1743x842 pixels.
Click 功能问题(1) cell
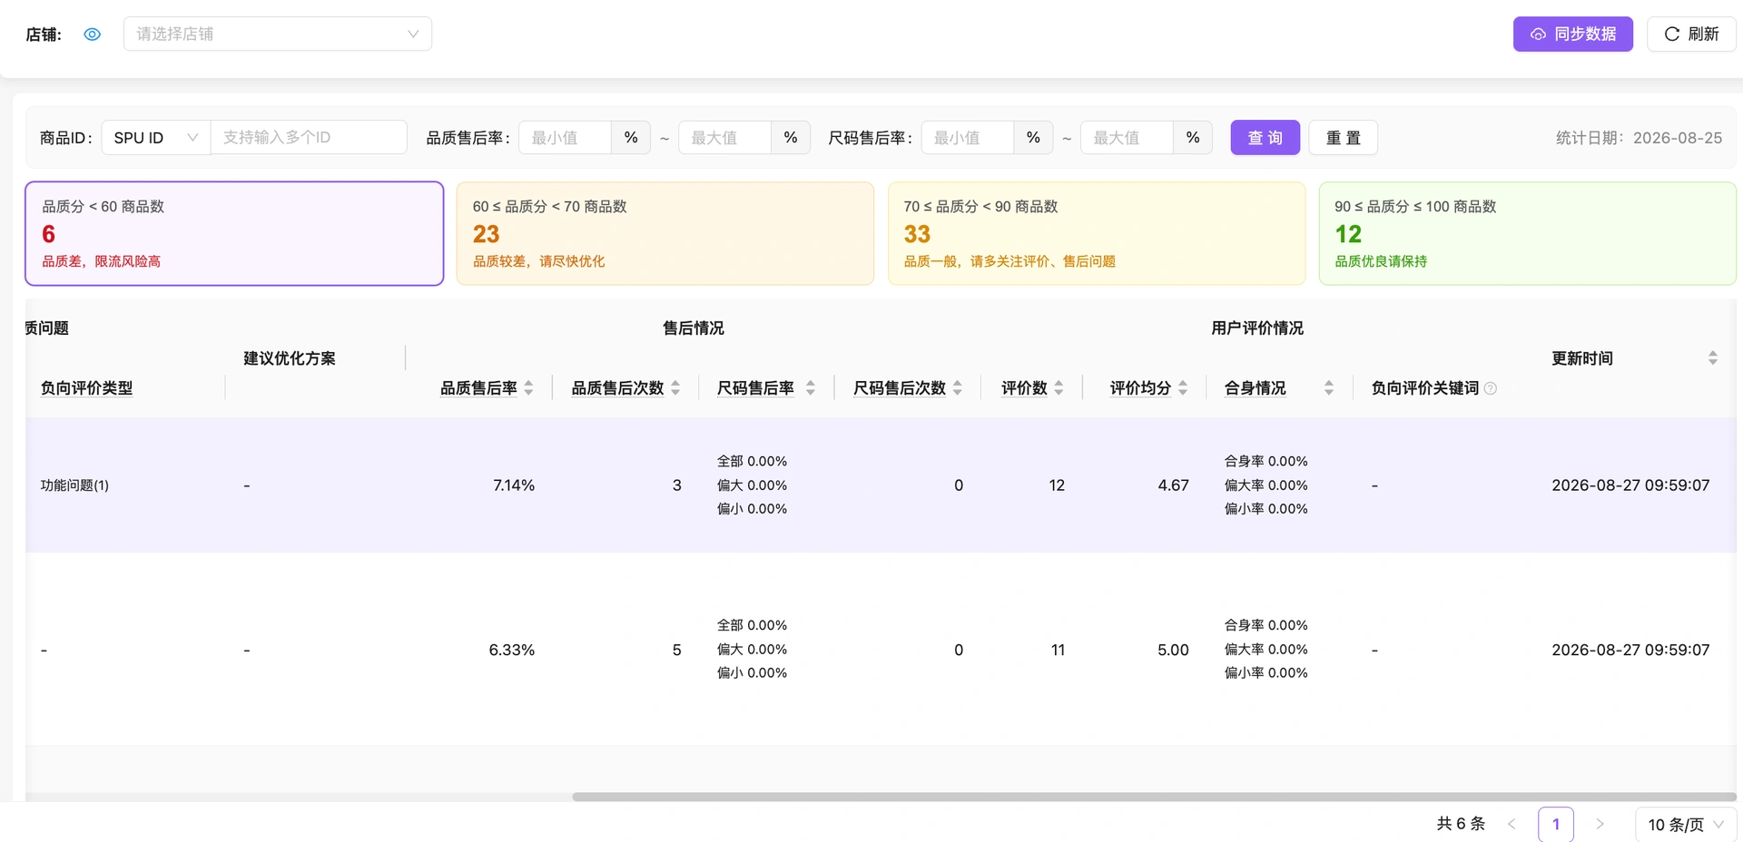coord(74,485)
